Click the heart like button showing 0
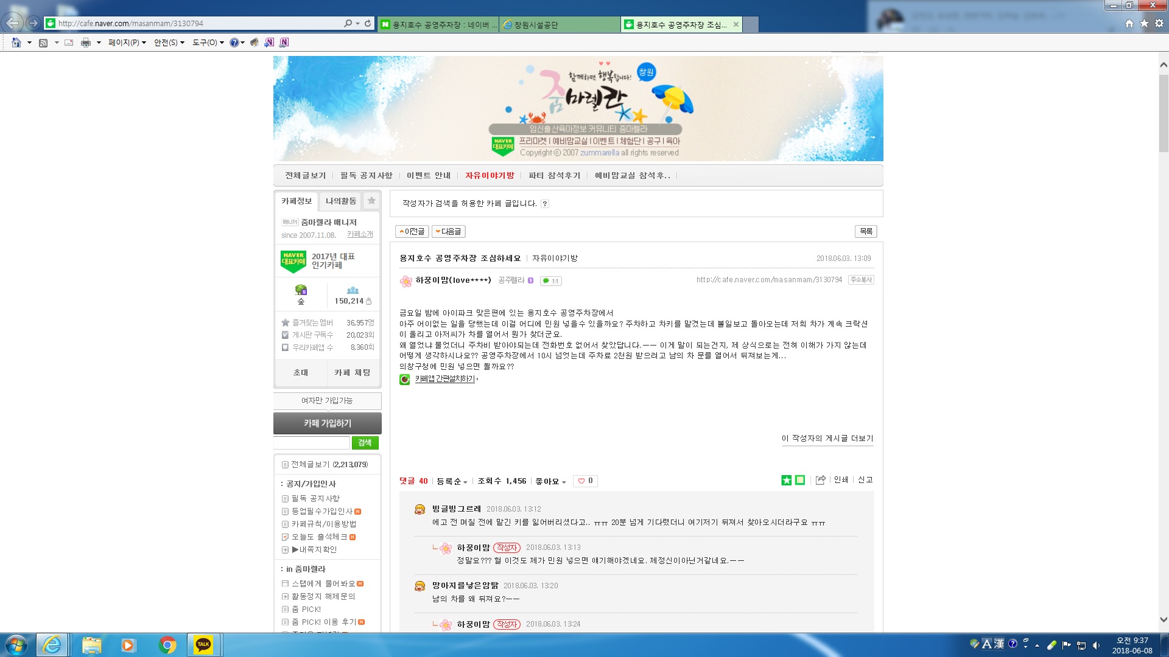Viewport: 1169px width, 657px height. coord(586,481)
